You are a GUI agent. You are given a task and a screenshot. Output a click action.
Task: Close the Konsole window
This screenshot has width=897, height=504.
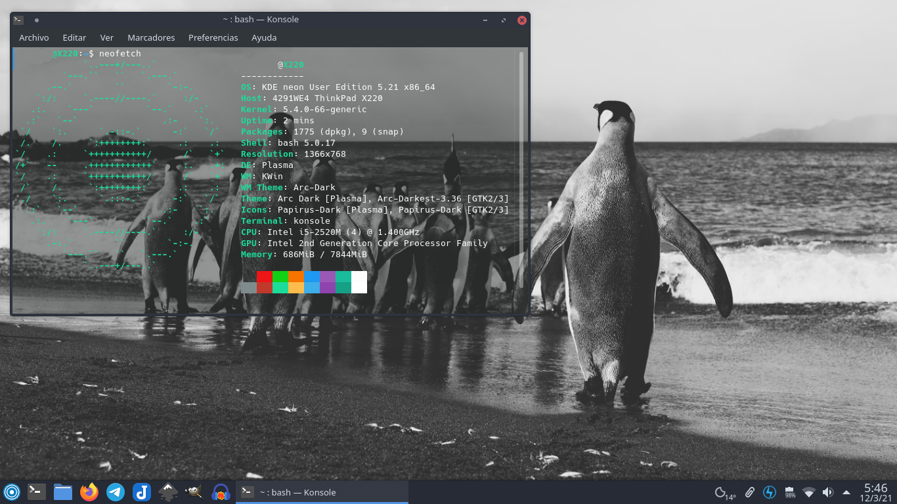[x=522, y=20]
